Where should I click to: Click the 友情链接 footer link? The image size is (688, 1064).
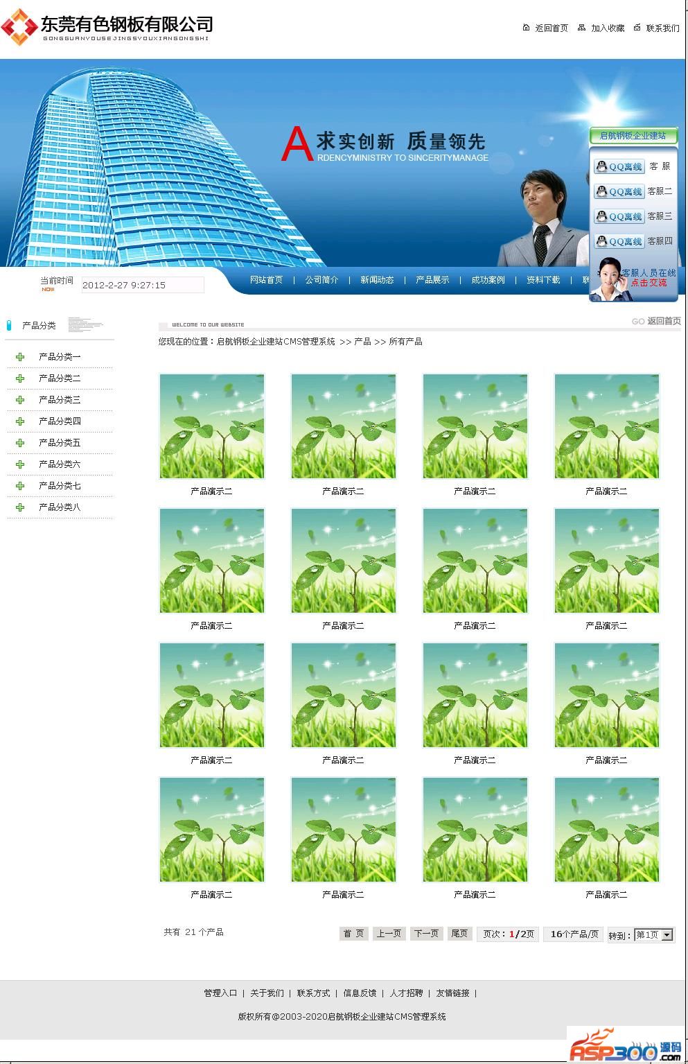(452, 993)
